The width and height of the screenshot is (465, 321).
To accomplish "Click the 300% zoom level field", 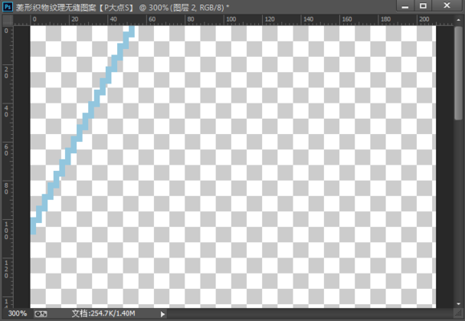I will 17,314.
